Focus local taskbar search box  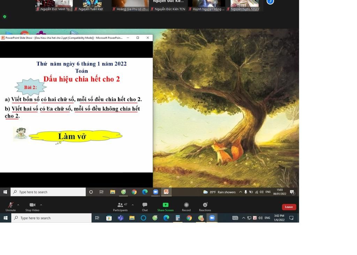(x=52, y=218)
